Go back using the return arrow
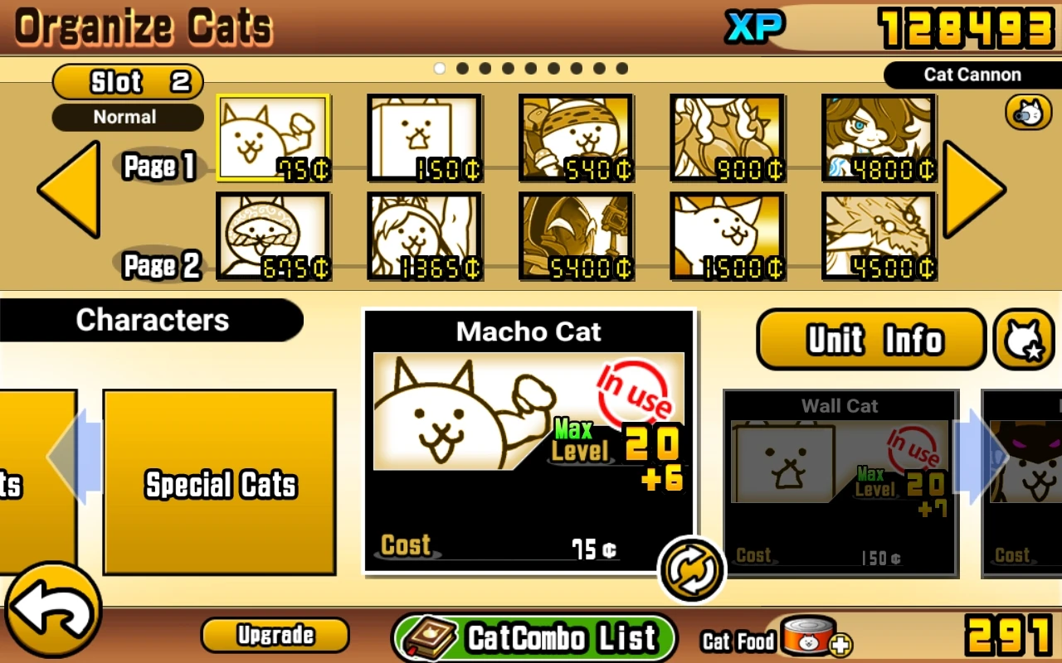This screenshot has width=1062, height=663. point(51,611)
